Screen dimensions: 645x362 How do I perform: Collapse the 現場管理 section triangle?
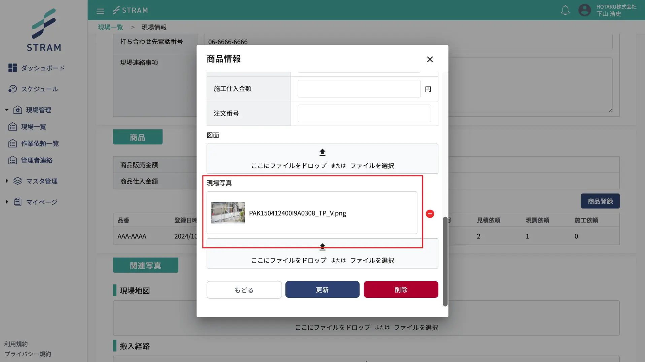point(6,110)
